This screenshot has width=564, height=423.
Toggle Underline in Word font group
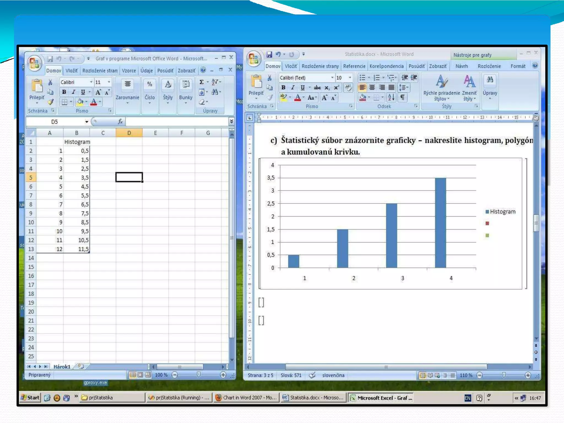(x=302, y=88)
